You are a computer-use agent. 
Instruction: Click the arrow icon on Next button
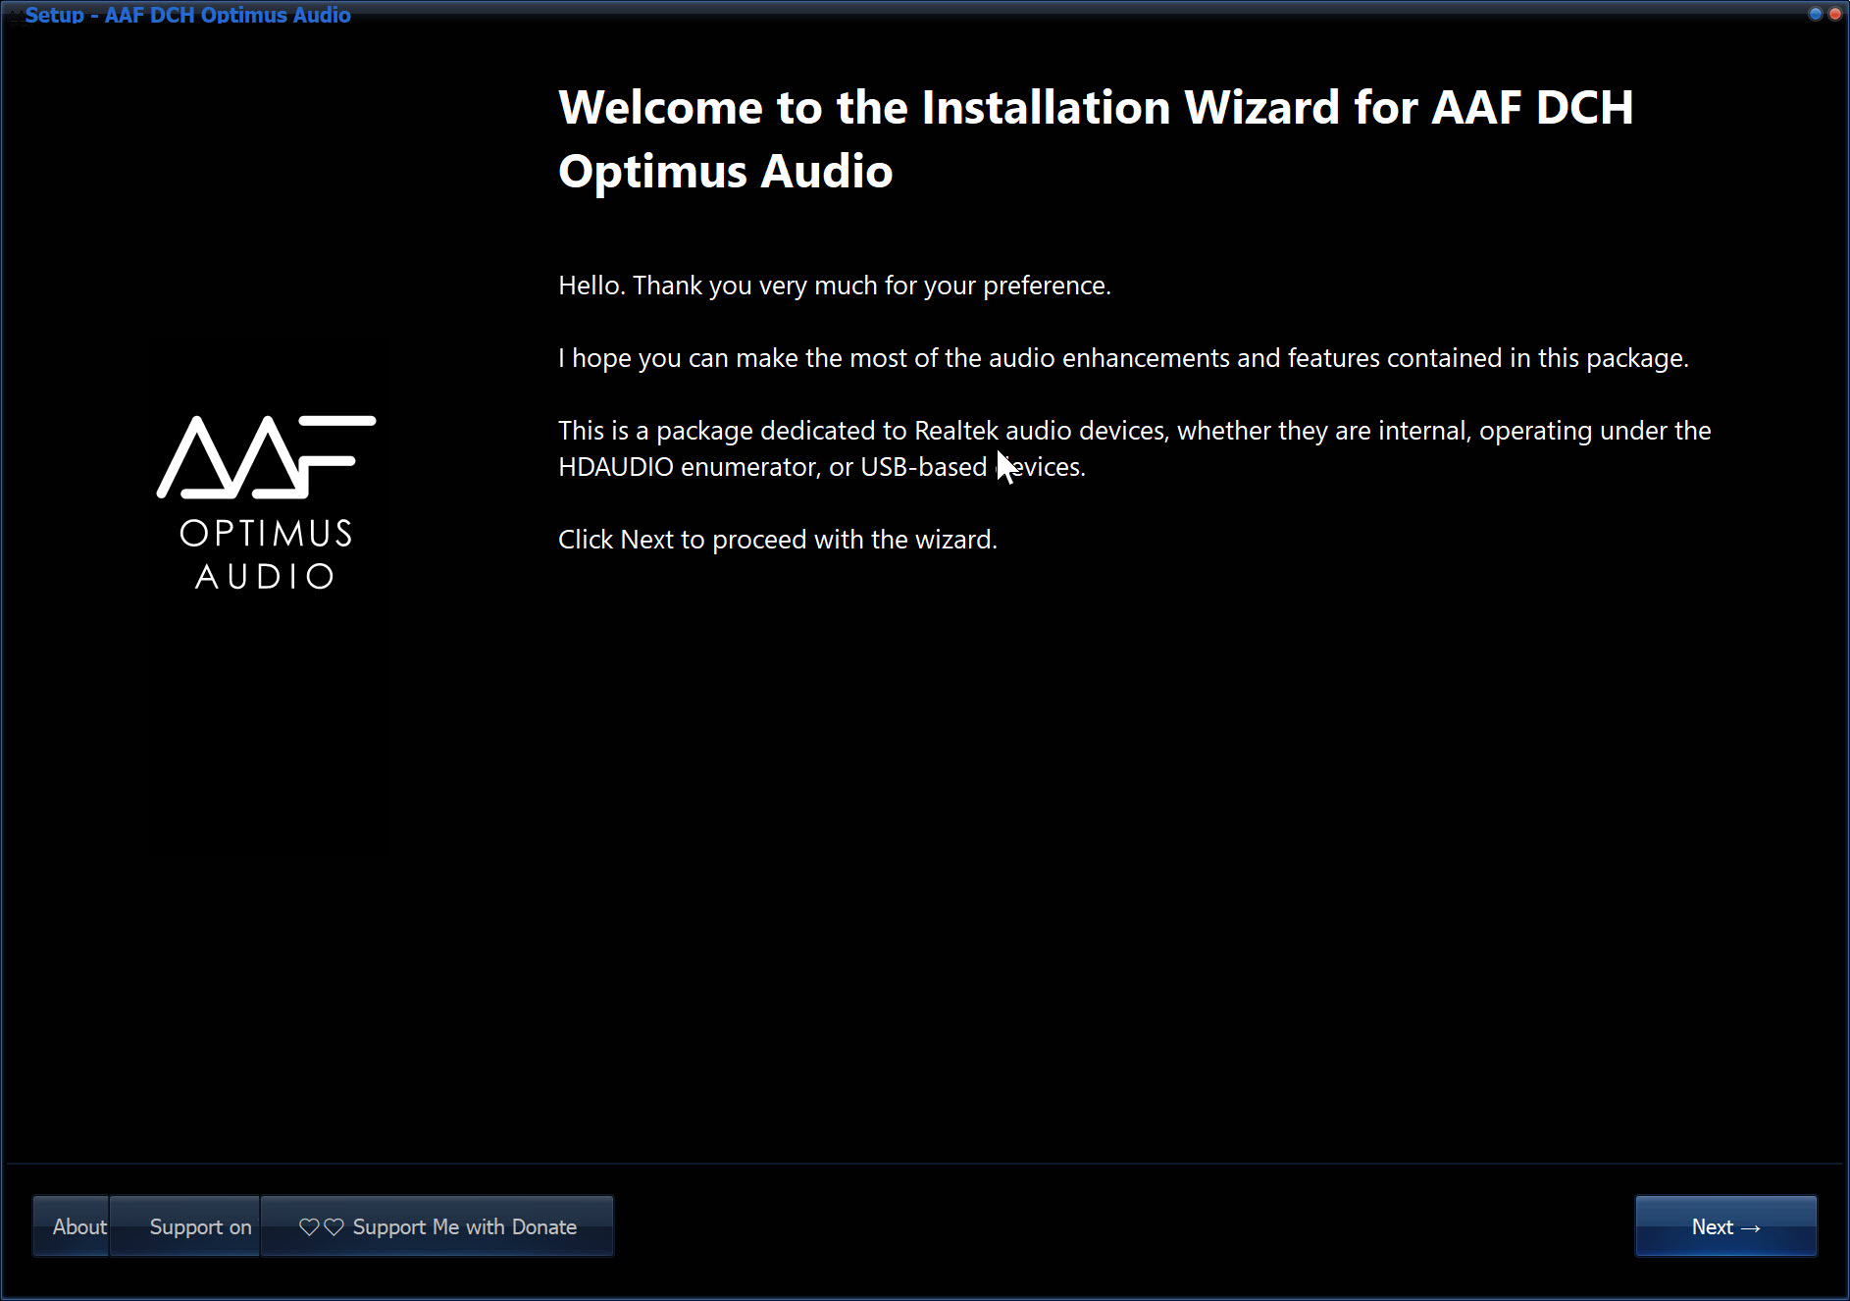(1751, 1228)
